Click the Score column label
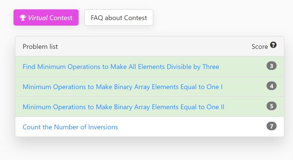The height and width of the screenshot is (160, 293). click(260, 47)
